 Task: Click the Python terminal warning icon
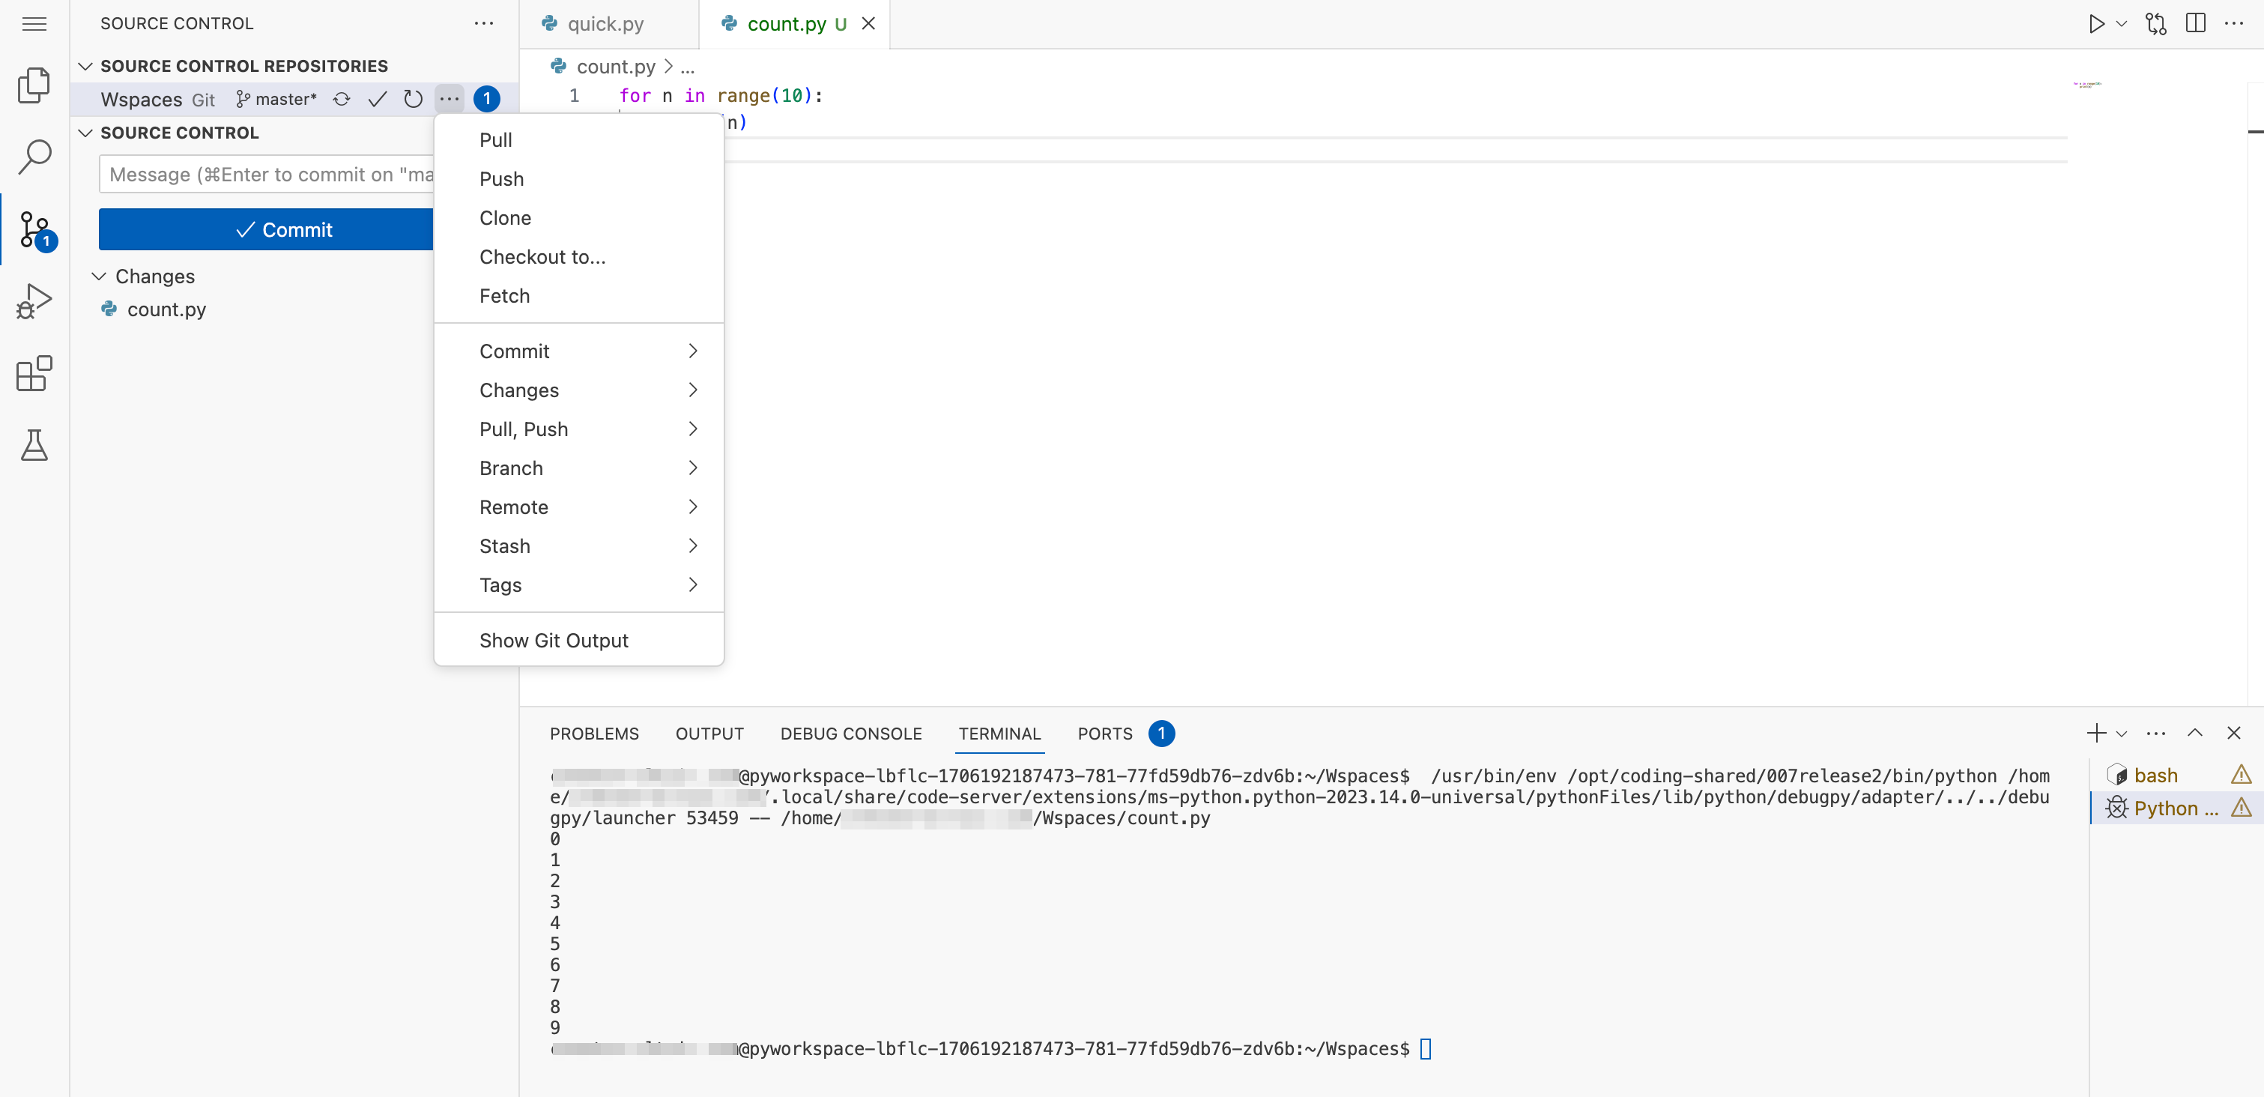point(2241,808)
